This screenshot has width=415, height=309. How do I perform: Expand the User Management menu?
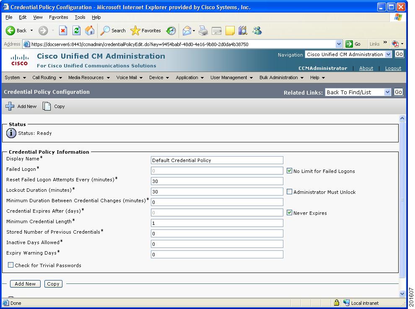coord(231,77)
